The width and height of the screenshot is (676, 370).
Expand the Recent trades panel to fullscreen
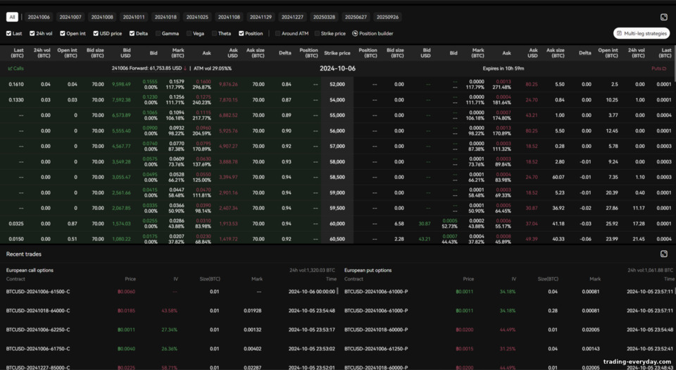pyautogui.click(x=664, y=254)
